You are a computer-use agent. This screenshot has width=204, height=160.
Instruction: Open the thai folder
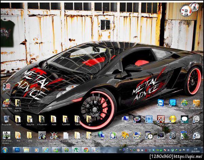[x=18, y=137]
